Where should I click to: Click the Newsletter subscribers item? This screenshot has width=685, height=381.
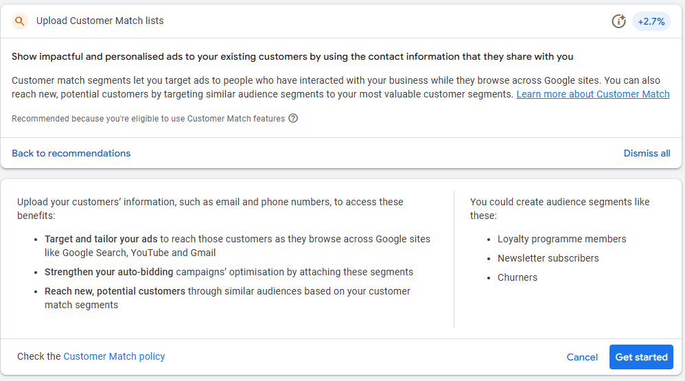point(548,258)
